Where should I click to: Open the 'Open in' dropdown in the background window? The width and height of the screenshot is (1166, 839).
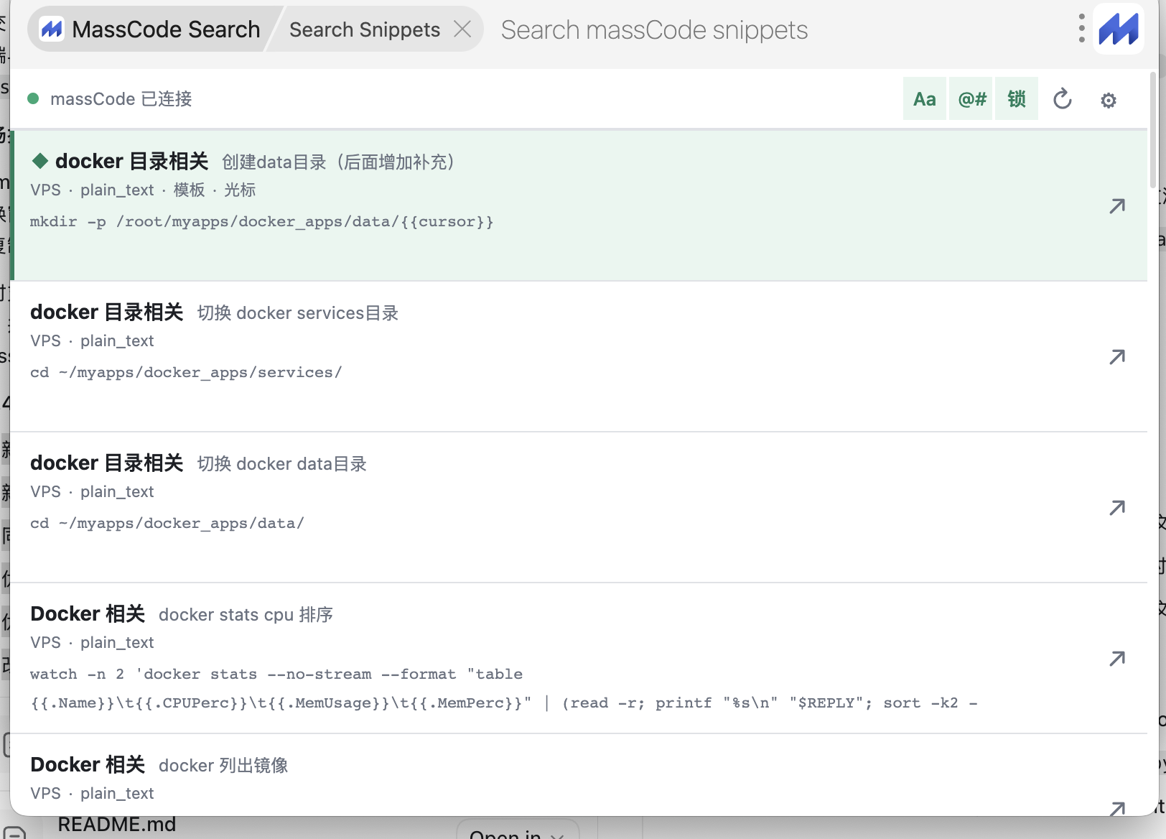tap(518, 830)
